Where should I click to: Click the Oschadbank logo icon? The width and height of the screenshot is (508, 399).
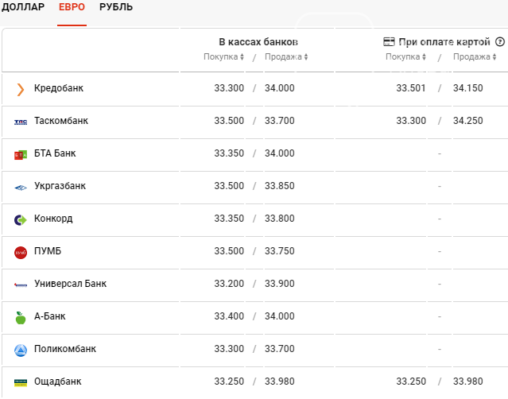click(x=21, y=382)
